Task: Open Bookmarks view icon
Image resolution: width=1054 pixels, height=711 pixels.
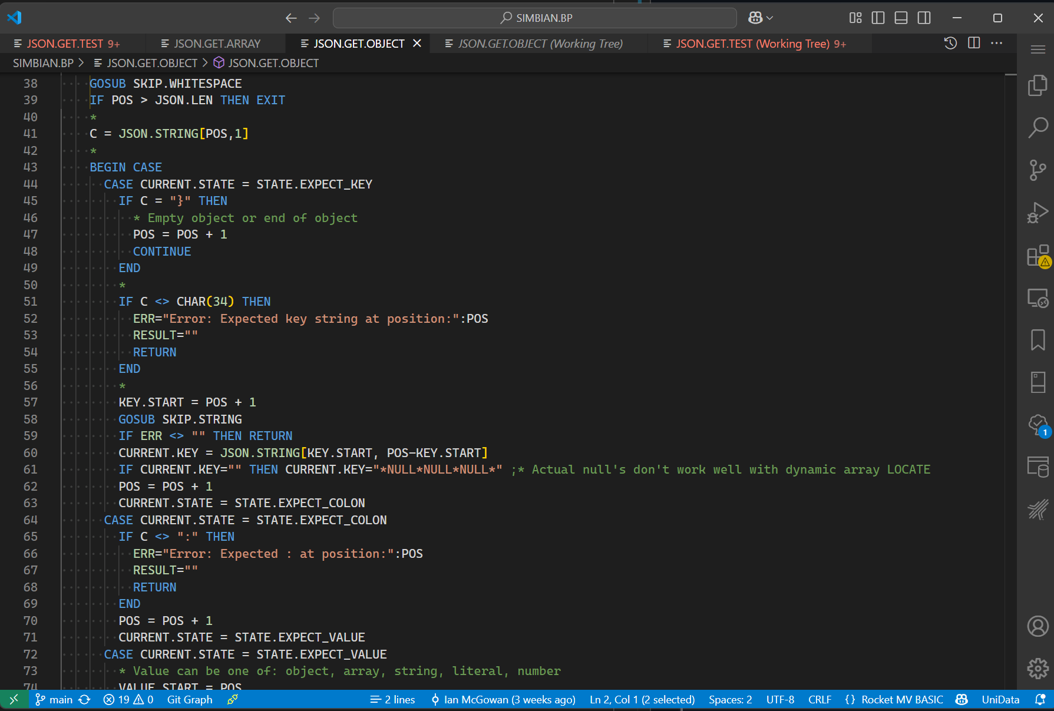Action: [x=1038, y=340]
